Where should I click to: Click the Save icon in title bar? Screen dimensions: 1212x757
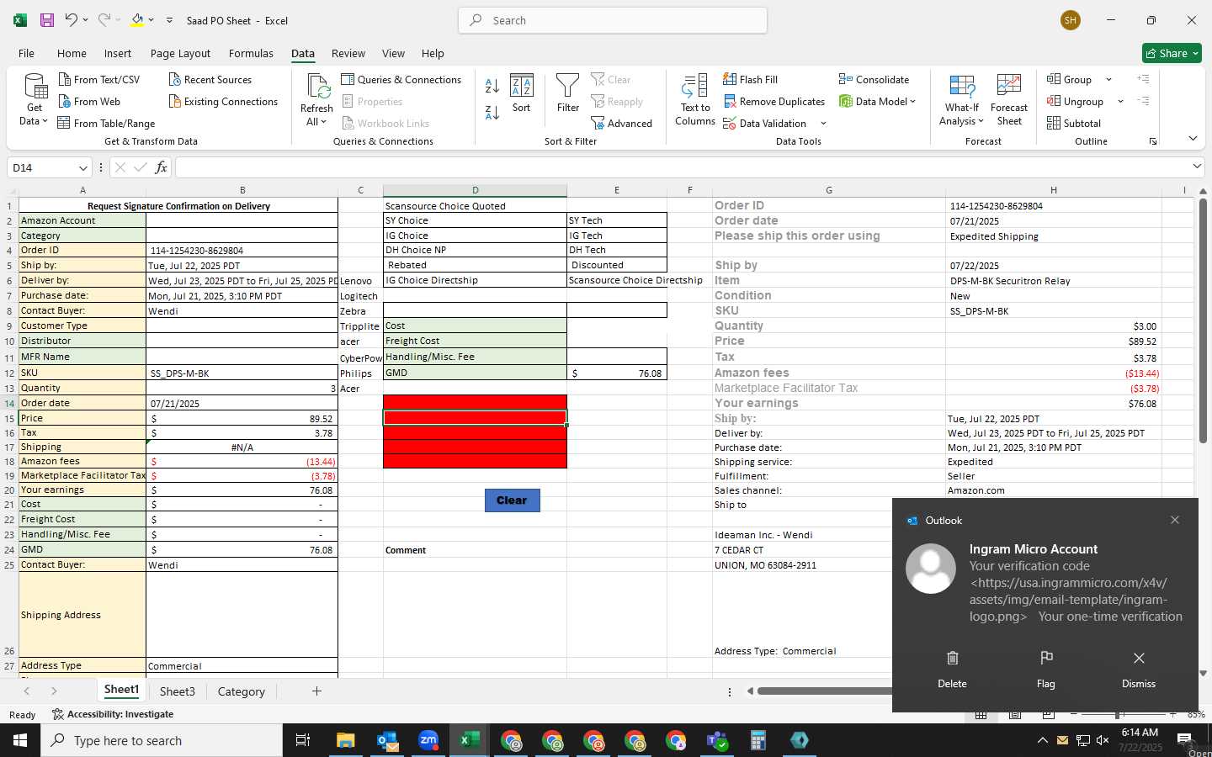(46, 20)
